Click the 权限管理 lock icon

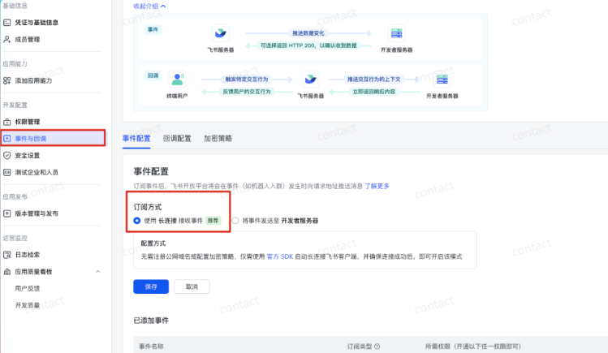7,122
